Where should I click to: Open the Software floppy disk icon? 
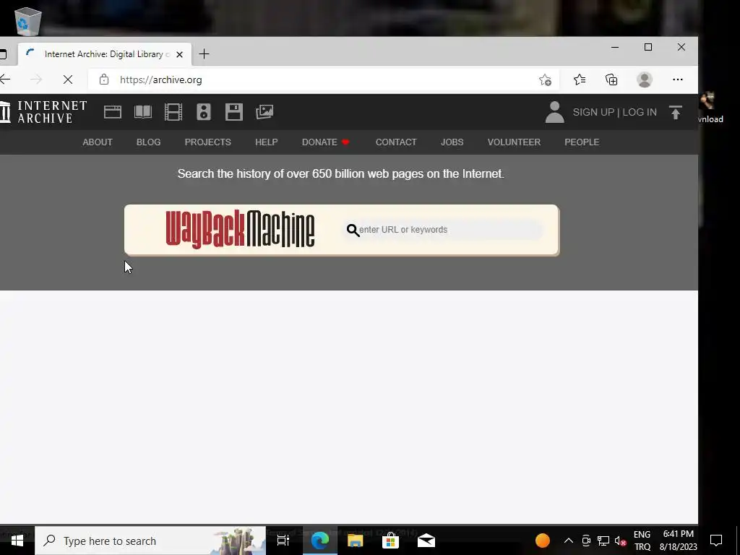[x=234, y=112]
